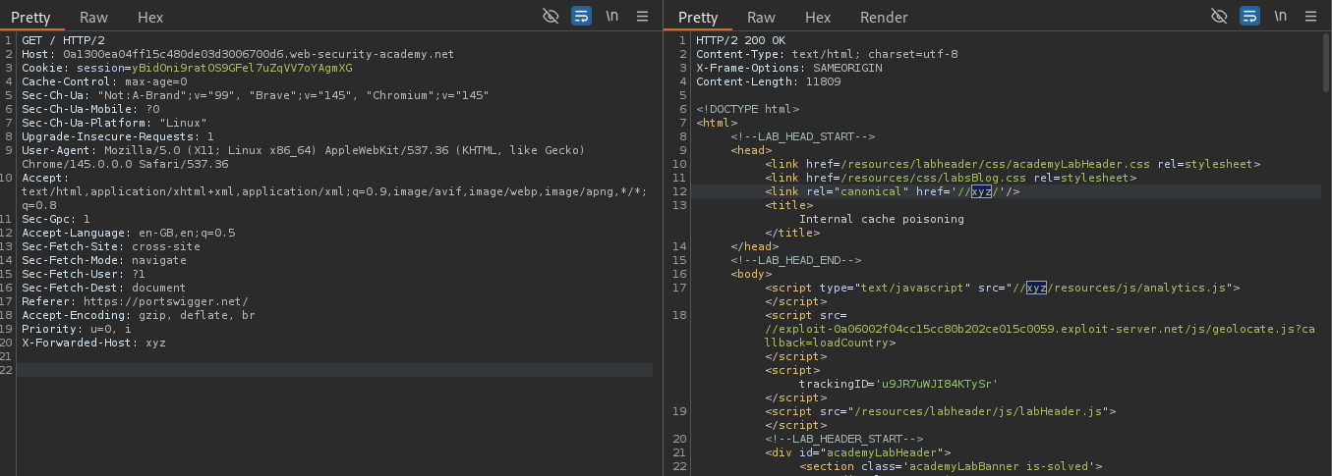Click the session cookie value in the request

[x=241, y=68]
